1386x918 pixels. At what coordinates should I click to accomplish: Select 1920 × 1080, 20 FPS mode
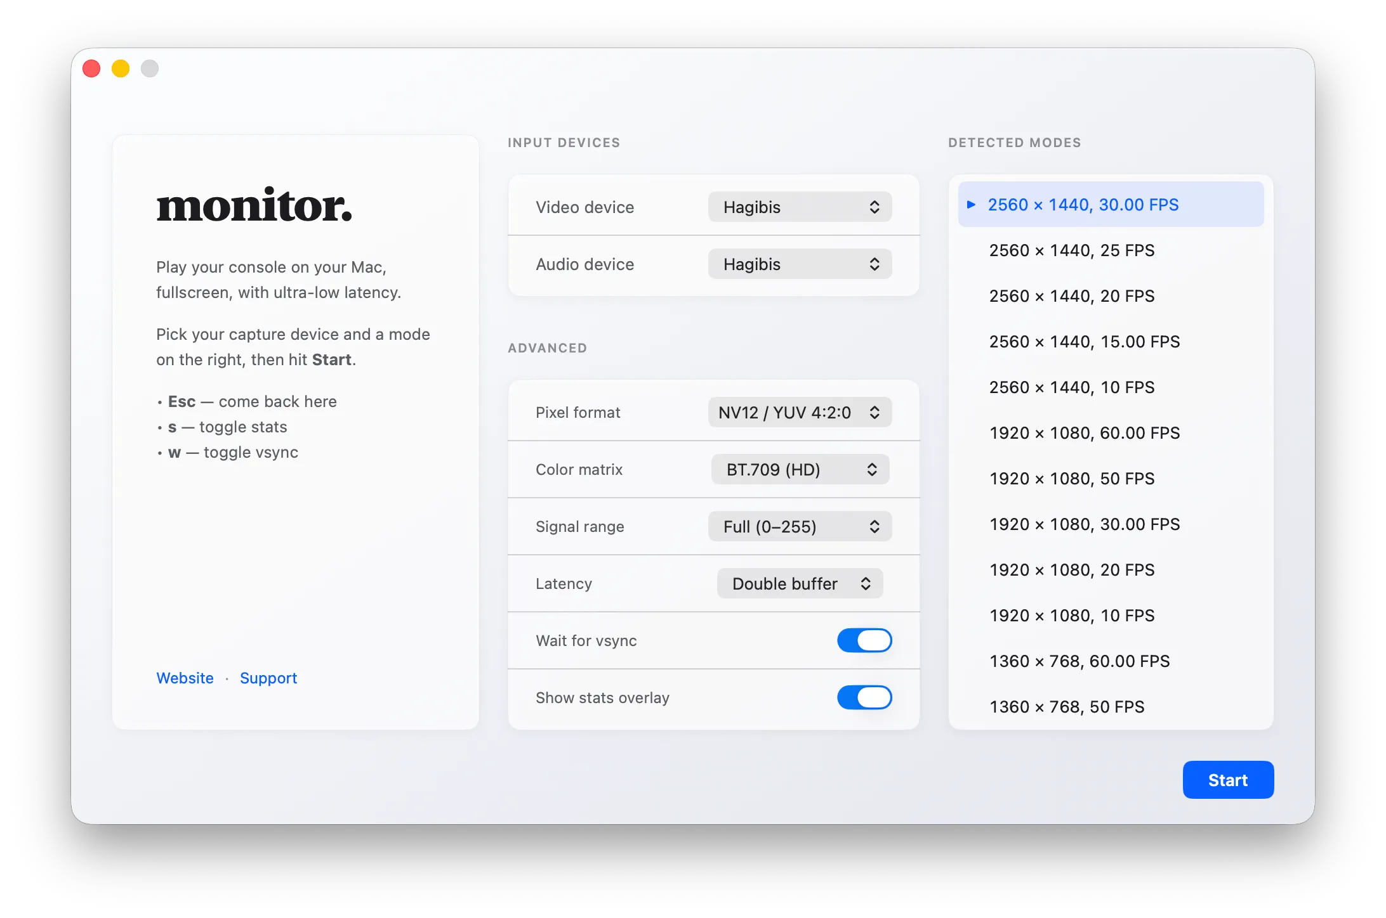tap(1111, 570)
